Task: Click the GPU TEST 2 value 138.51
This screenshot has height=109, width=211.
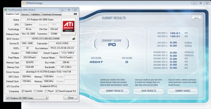Action: click(175, 36)
